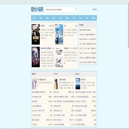This screenshot has height=129, width=129.
Task: Open the policewoman illustration book cover
Action: (x=59, y=34)
